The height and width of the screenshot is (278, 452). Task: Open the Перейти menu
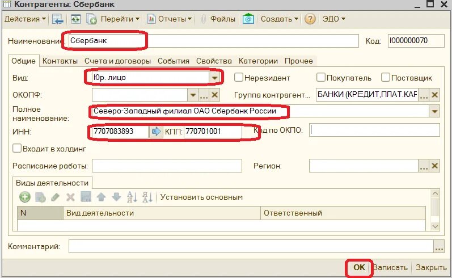[120, 19]
